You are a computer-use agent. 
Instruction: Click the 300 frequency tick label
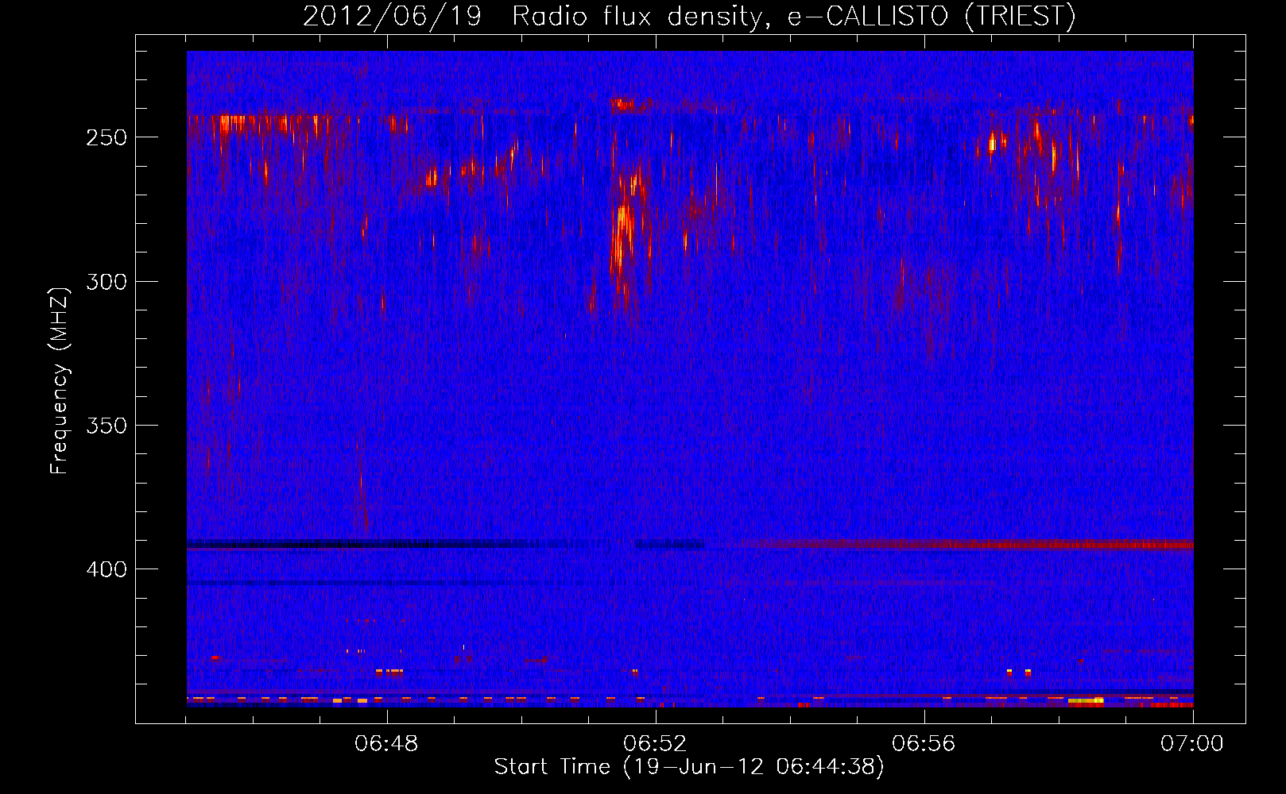(107, 282)
